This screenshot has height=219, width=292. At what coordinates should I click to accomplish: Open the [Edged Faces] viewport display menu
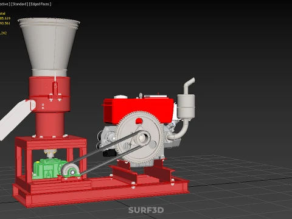[40, 4]
